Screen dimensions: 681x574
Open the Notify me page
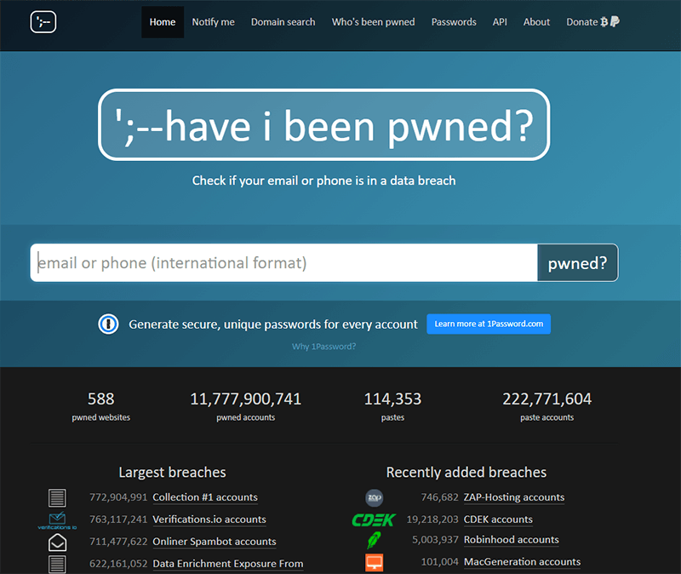213,22
